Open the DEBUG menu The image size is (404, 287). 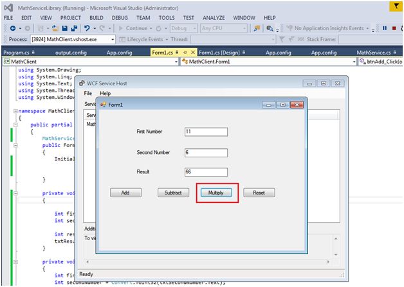120,18
